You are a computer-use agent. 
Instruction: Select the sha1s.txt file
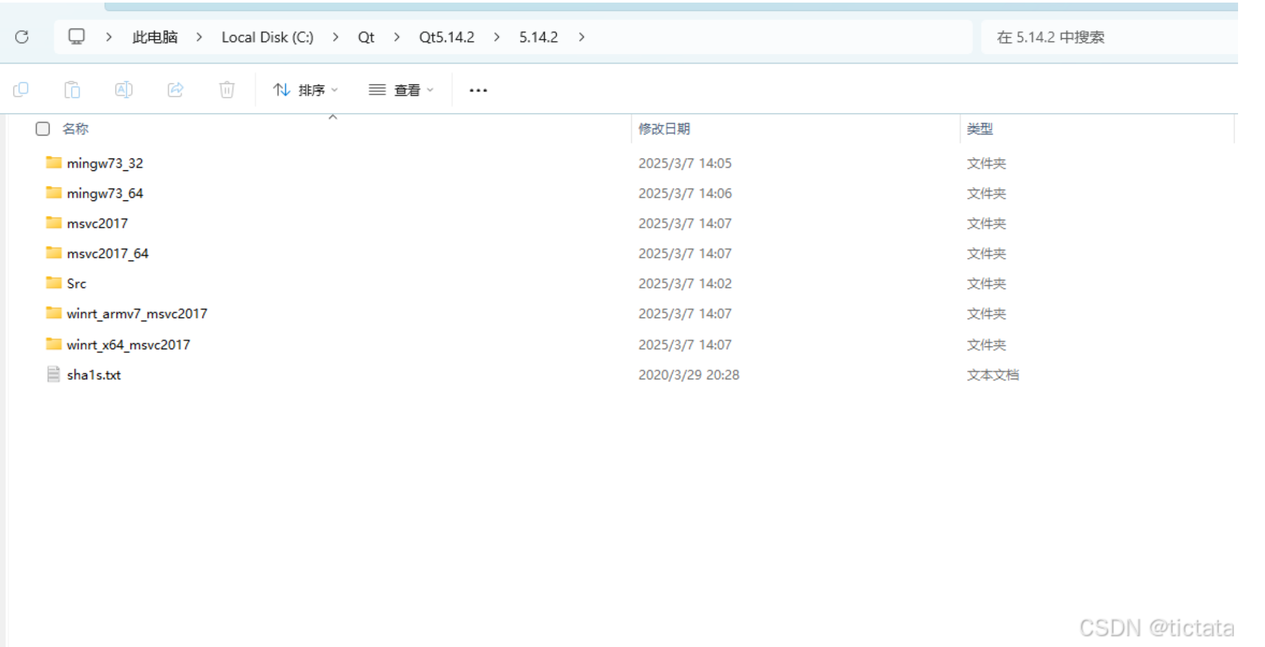(x=93, y=375)
